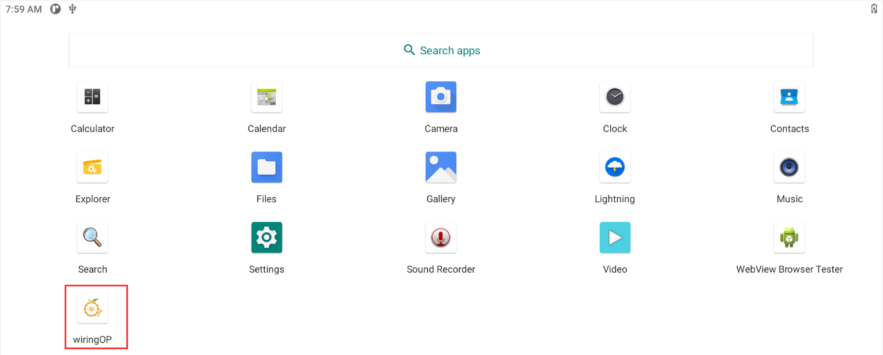Tap the Explorer label text
This screenshot has width=883, height=355.
tap(92, 199)
